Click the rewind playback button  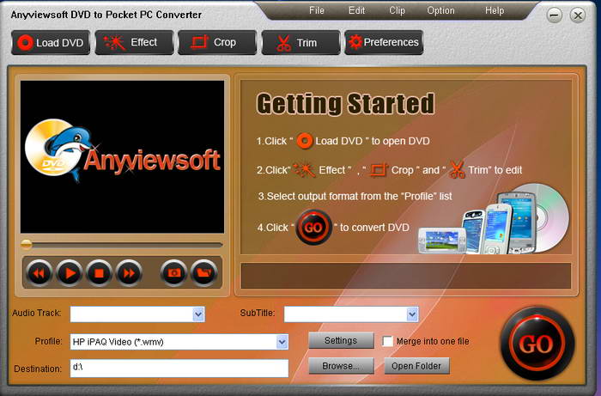[39, 273]
